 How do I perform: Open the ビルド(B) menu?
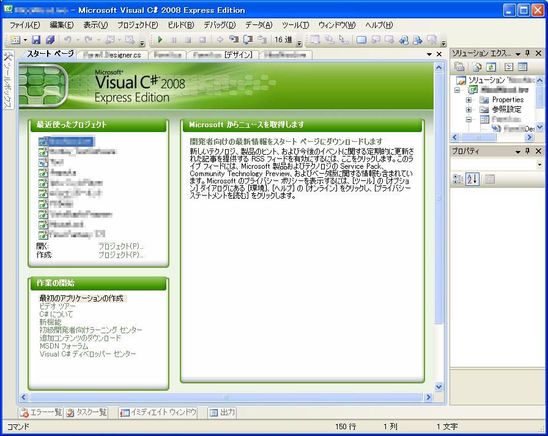[180, 25]
